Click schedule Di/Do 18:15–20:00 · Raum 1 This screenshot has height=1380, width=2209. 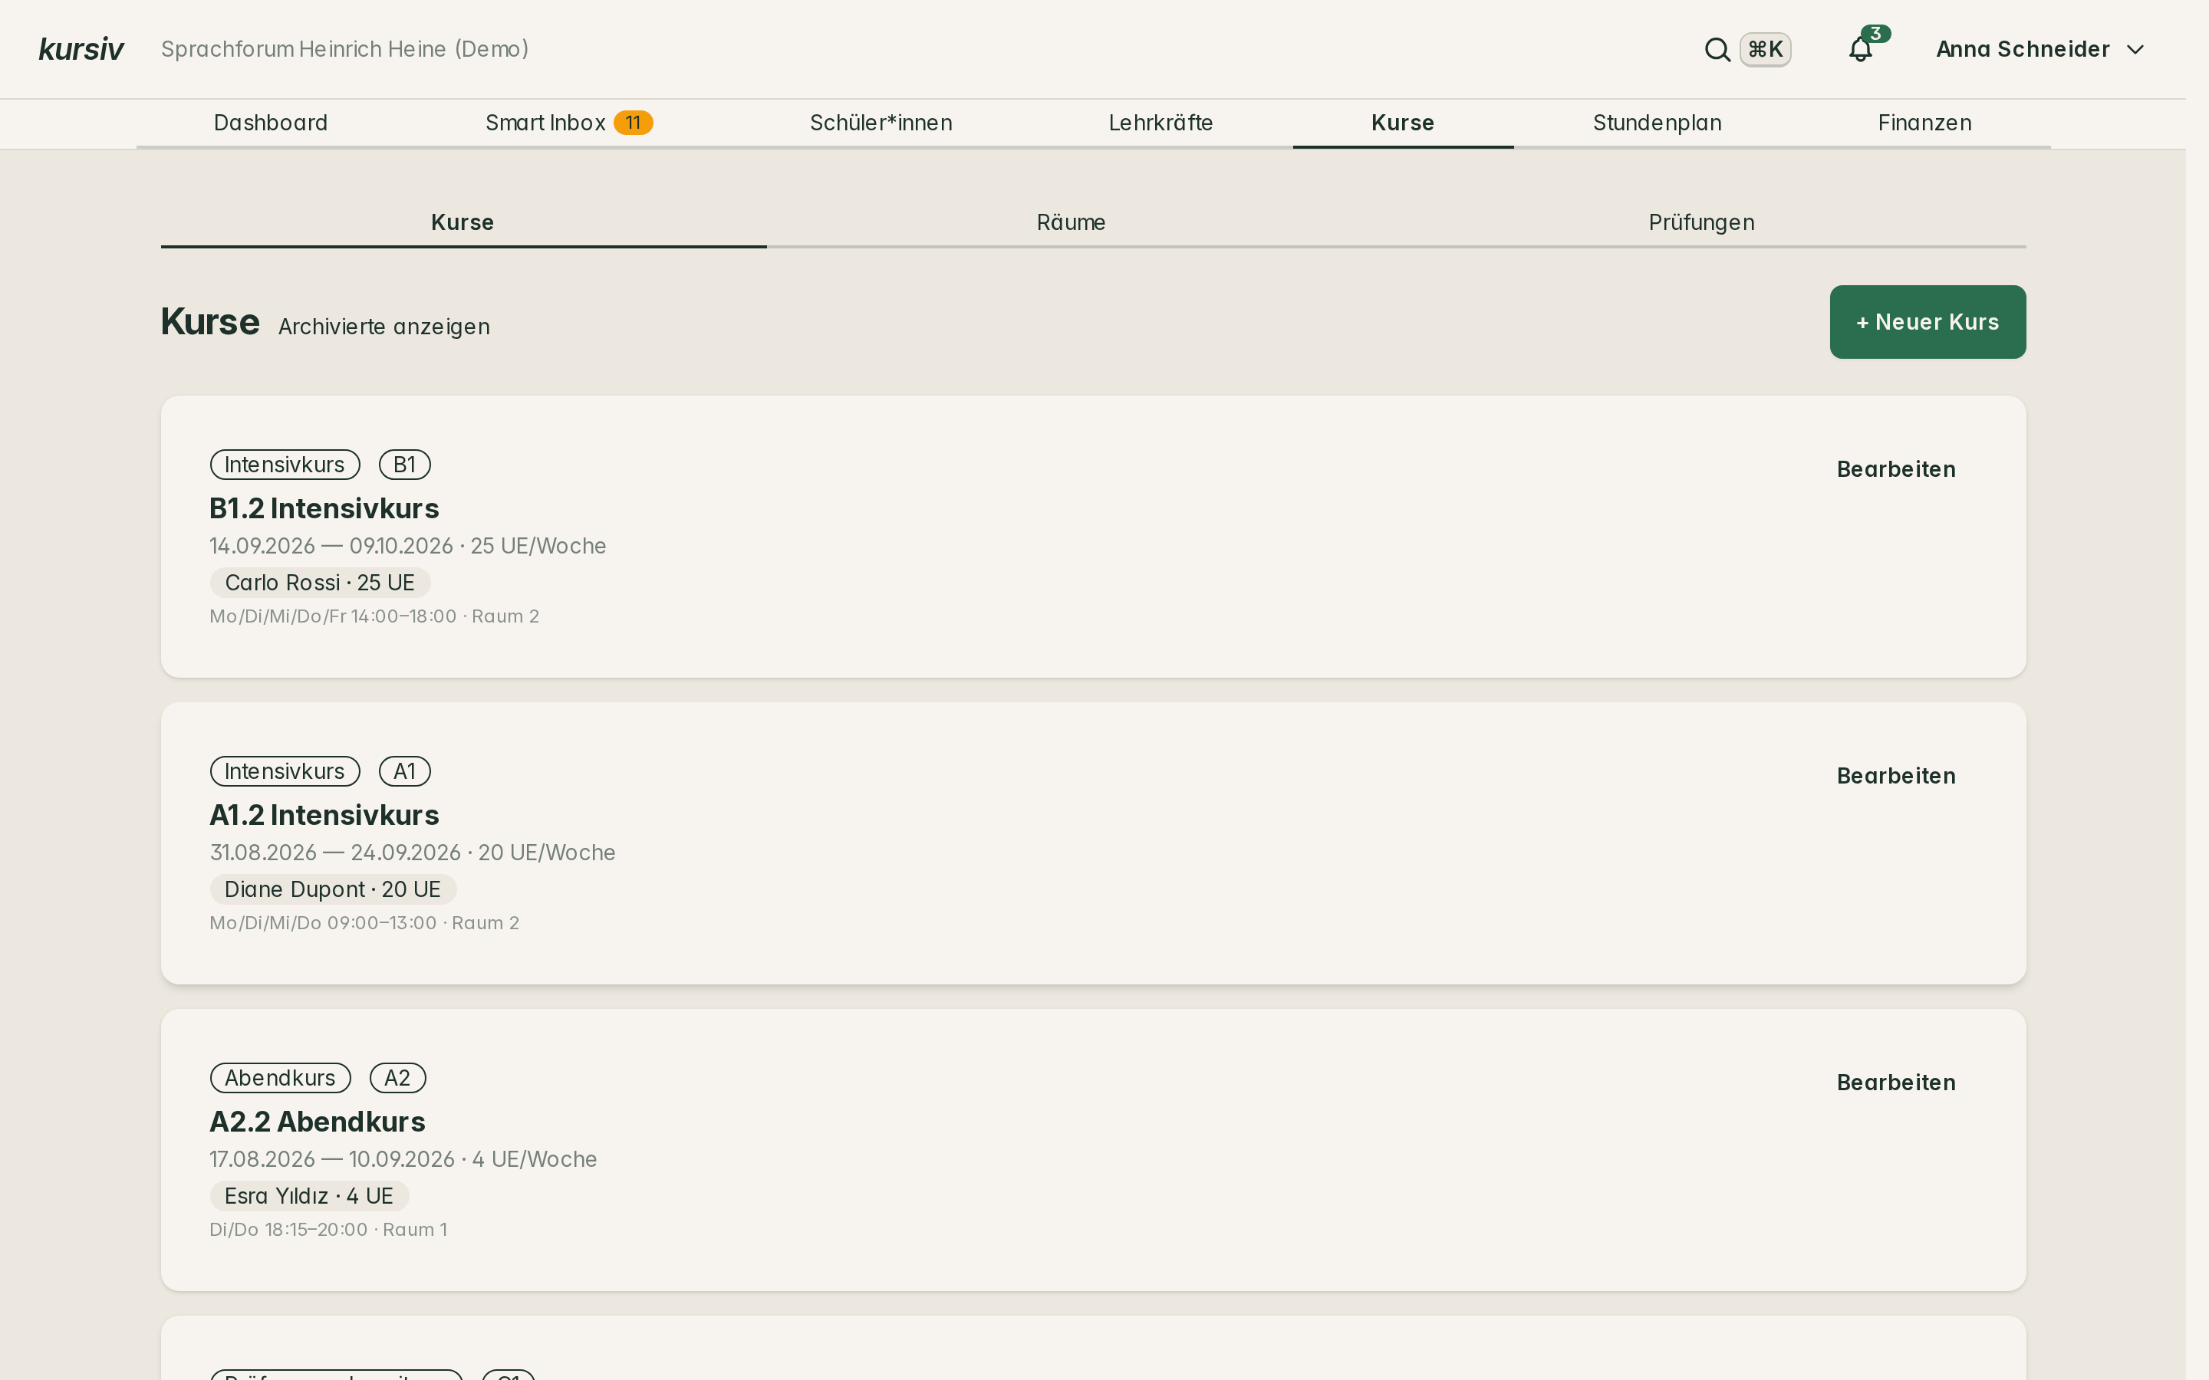(328, 1230)
